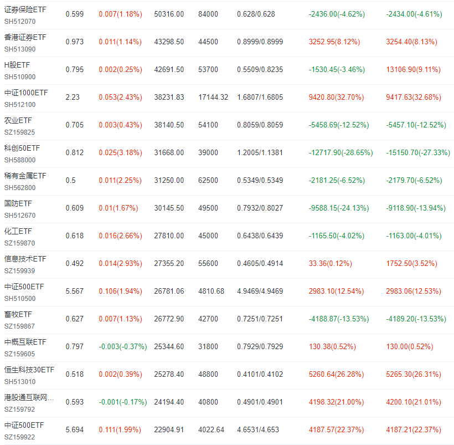Select holding quantity 84000
Image resolution: width=454 pixels, height=445 pixels.
(x=208, y=14)
